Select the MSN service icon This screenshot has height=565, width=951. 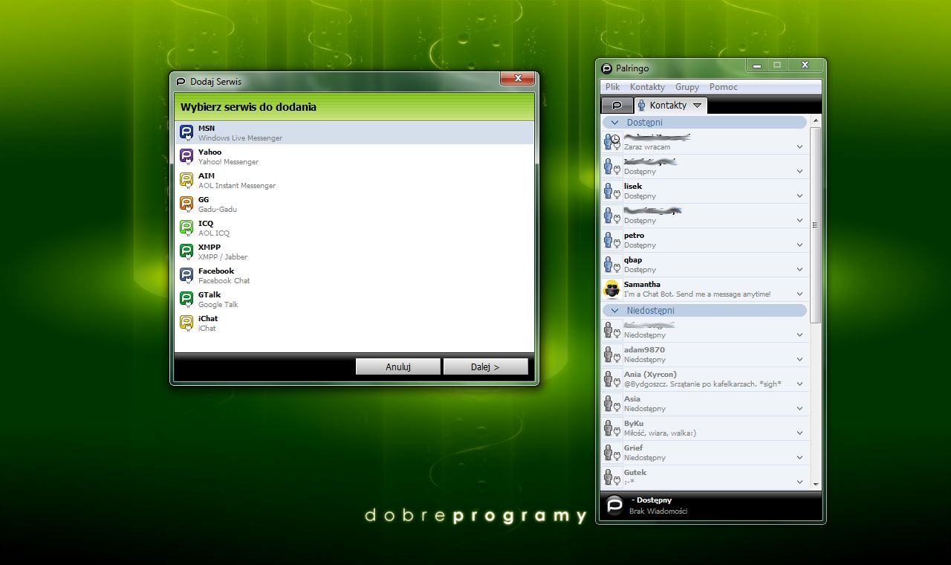[186, 132]
